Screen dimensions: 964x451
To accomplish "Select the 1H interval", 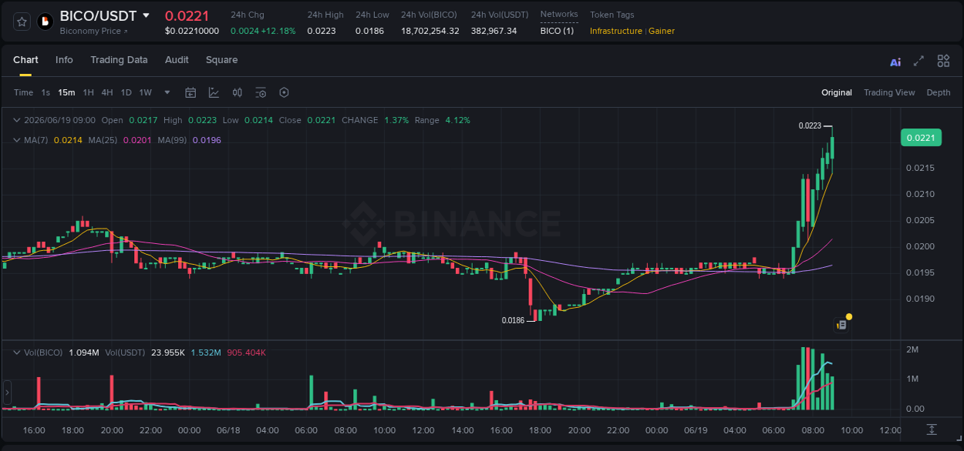I will [x=88, y=92].
